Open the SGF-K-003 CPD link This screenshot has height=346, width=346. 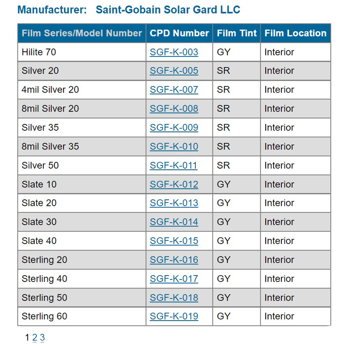[174, 52]
